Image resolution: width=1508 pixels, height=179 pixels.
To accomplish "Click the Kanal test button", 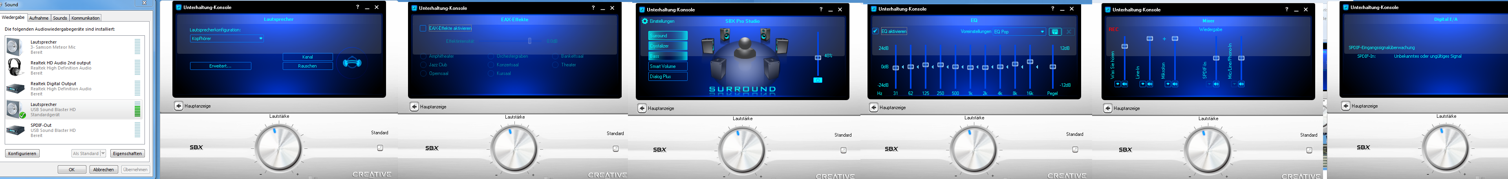I will [307, 57].
